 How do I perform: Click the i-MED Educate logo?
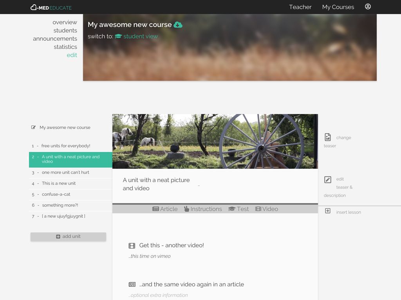[51, 7]
